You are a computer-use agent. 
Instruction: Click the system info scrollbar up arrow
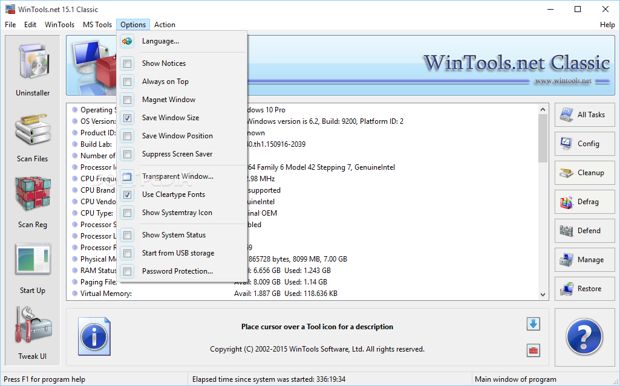(x=543, y=109)
